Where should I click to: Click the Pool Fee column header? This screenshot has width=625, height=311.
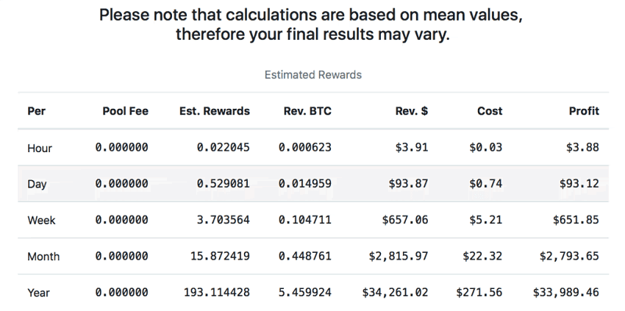125,111
